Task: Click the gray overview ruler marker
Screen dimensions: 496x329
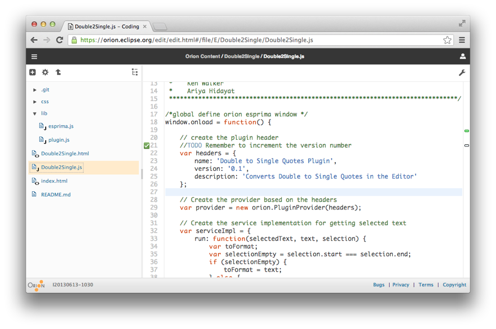Action: pos(466,145)
